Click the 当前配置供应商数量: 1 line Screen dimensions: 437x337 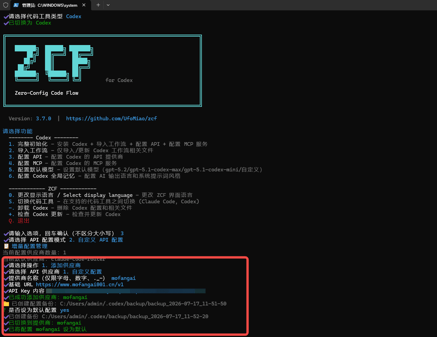tap(35, 253)
